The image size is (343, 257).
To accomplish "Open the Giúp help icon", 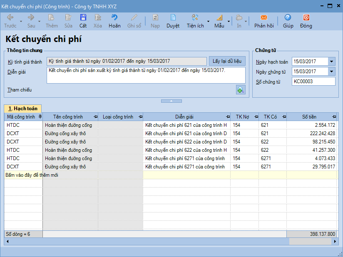I will (288, 17).
